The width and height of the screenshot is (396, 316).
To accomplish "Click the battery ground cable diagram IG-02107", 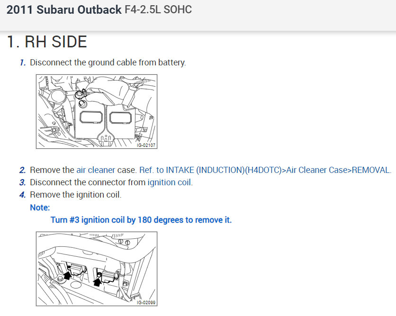I will click(97, 112).
